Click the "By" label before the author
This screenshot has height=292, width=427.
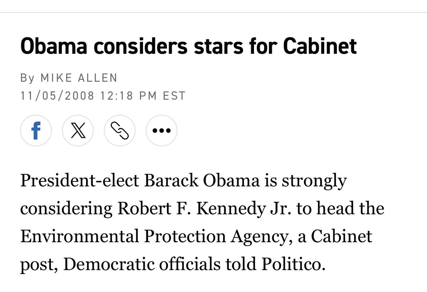27,78
